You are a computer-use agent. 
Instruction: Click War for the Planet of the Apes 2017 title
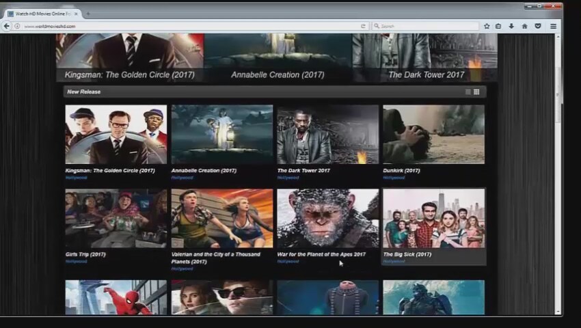point(321,254)
